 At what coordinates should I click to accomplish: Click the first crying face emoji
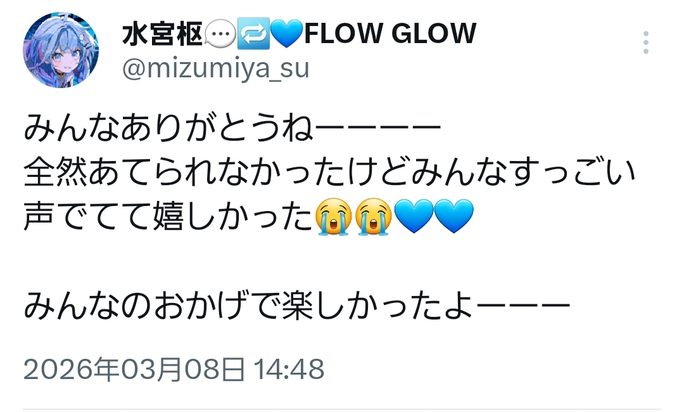[333, 217]
